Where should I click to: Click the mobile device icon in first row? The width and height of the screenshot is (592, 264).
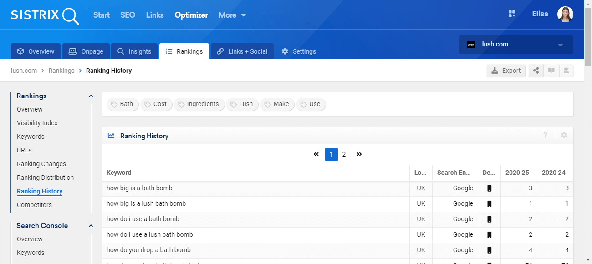(490, 188)
